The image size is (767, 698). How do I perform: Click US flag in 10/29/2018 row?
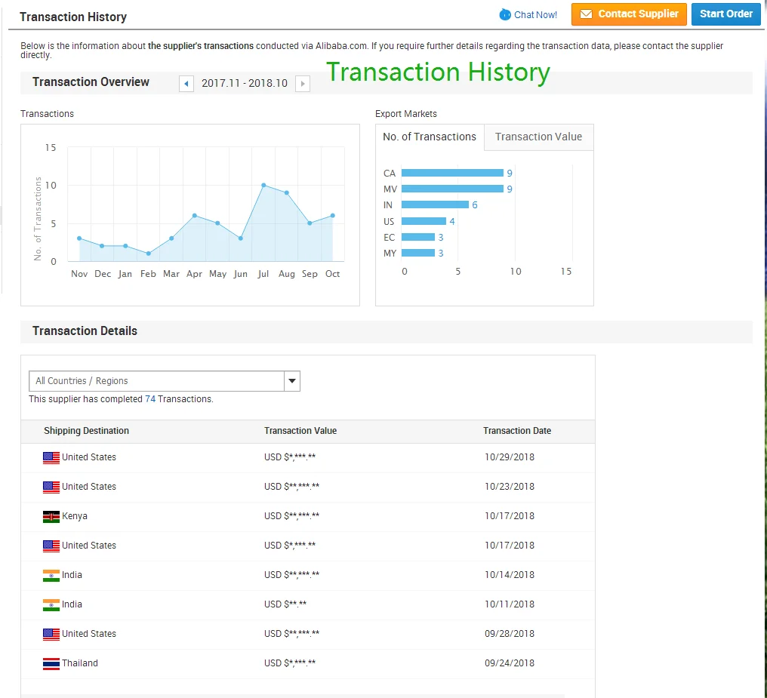(x=51, y=458)
